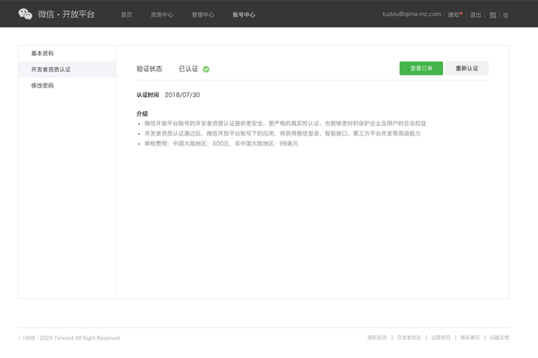The height and width of the screenshot is (358, 538).
Task: Click account email tudou@qima-inc.com
Action: pos(412,14)
